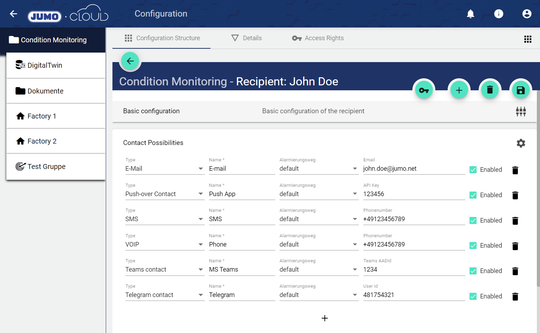Screen dimensions: 540x333
Task: Click the Contact Possibilities gear icon
Action: [521, 143]
